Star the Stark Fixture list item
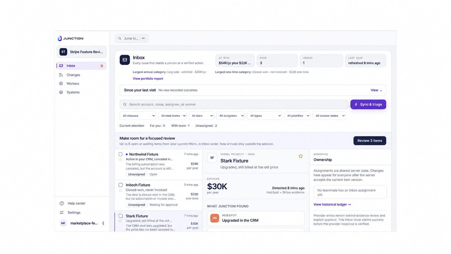The width and height of the screenshot is (451, 254). click(x=121, y=221)
